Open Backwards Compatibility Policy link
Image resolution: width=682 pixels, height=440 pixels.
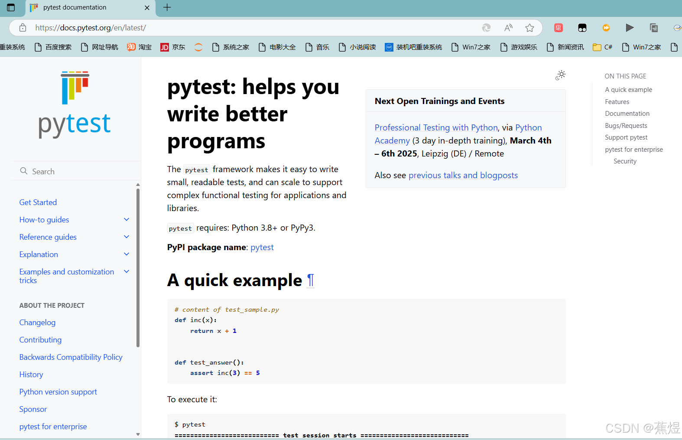(x=71, y=357)
